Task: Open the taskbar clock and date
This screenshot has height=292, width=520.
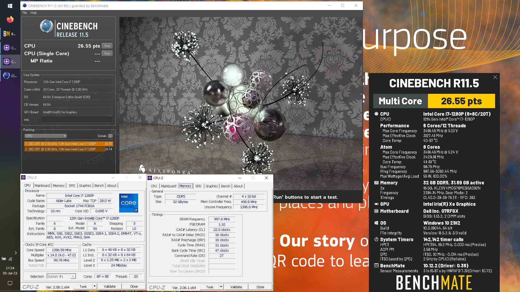Action: click(10, 271)
